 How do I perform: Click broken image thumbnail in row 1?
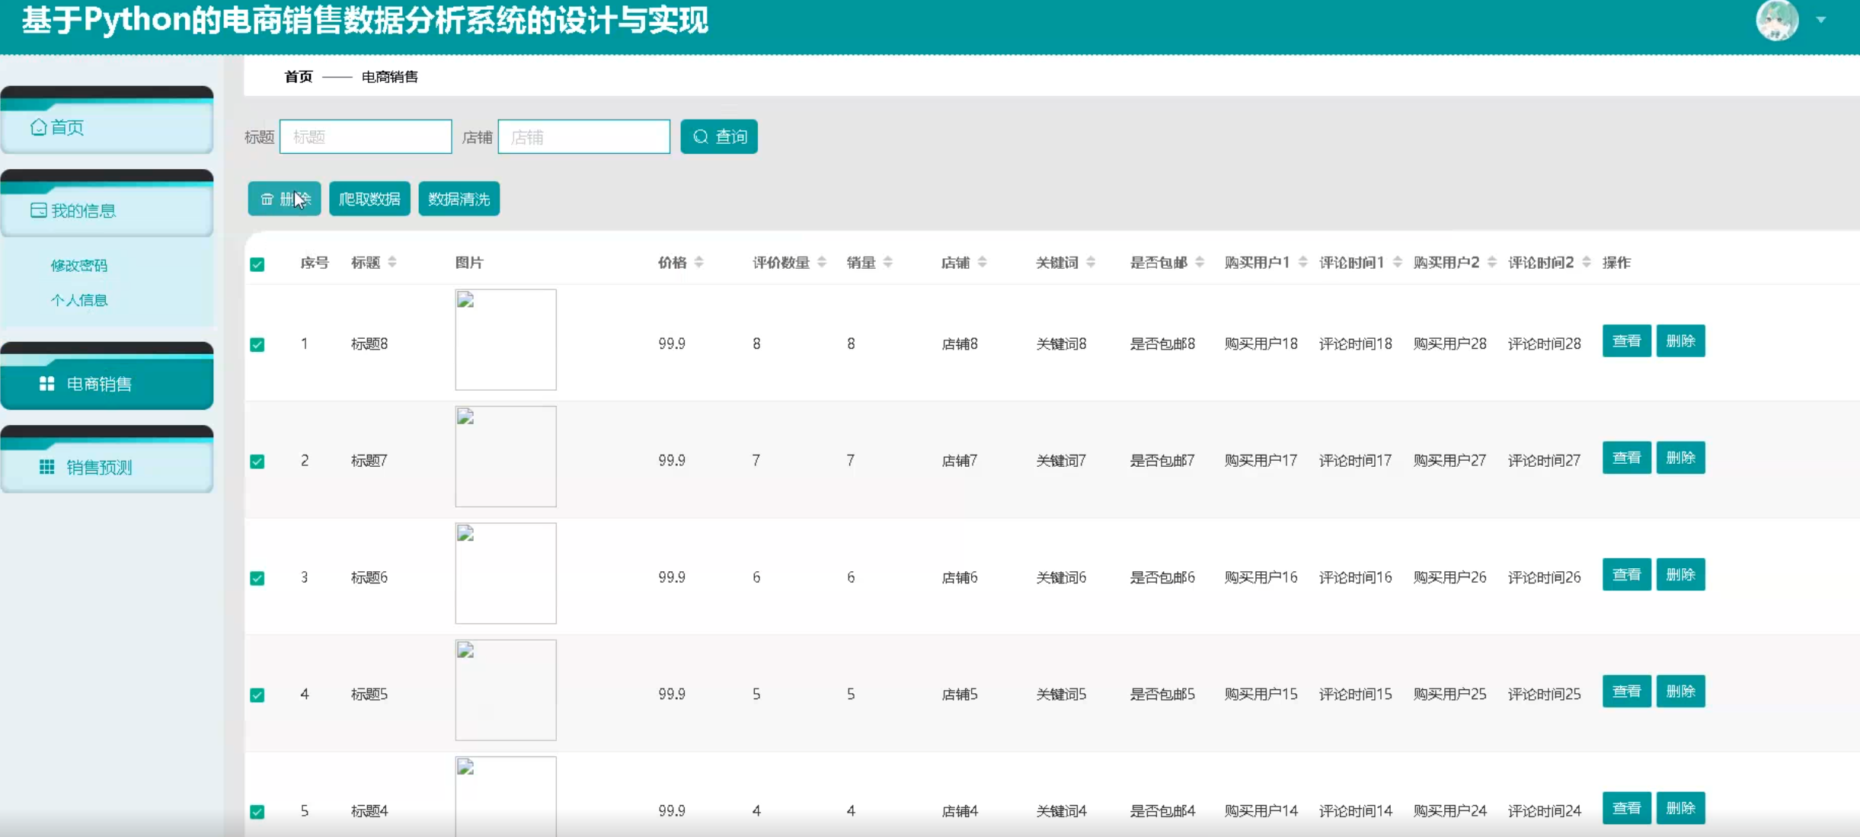tap(506, 340)
